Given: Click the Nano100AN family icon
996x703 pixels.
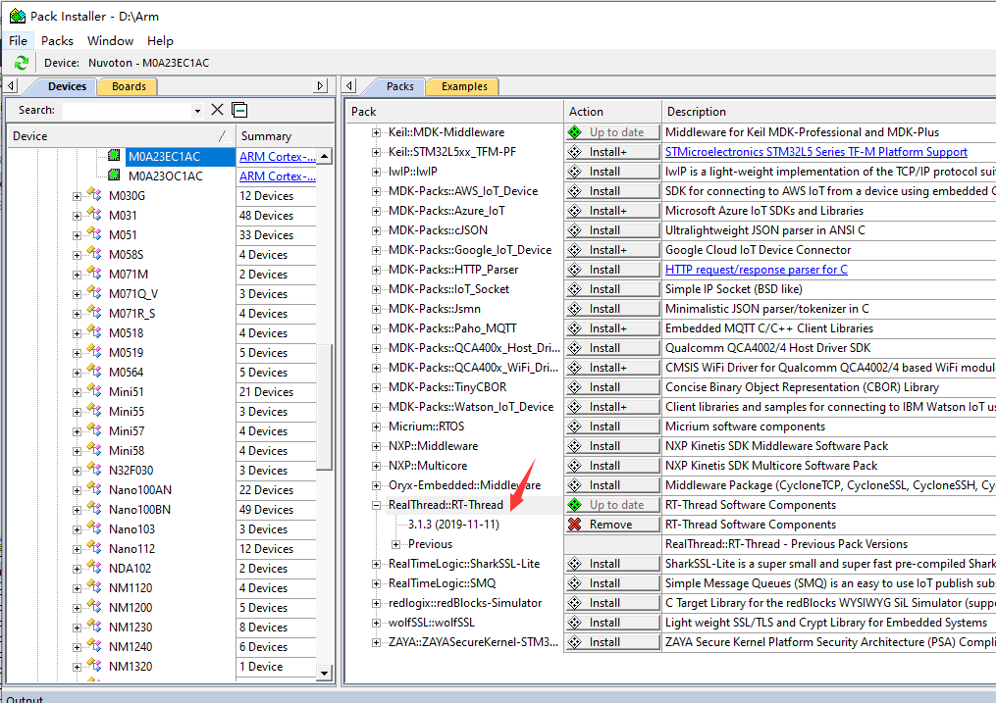Looking at the screenshot, I should pos(94,489).
